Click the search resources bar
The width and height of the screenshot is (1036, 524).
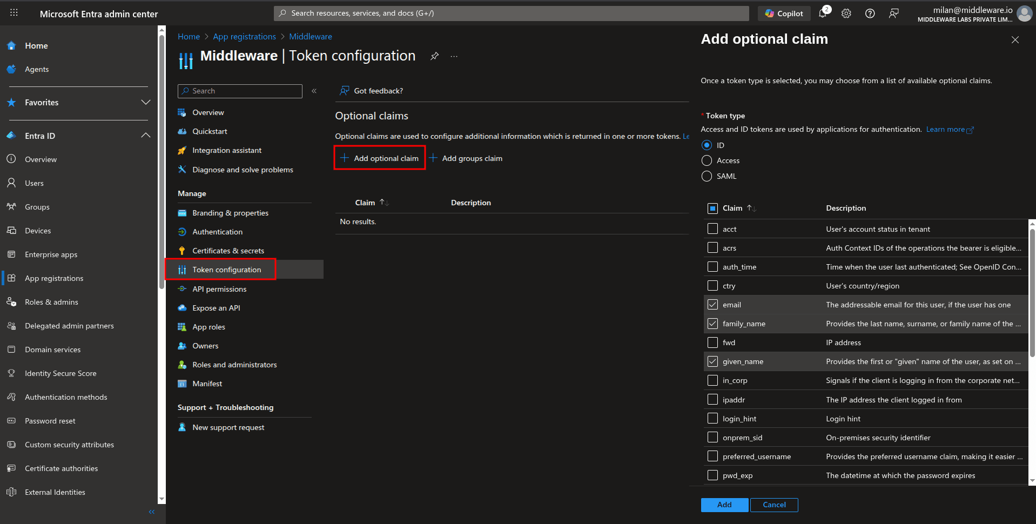[511, 13]
